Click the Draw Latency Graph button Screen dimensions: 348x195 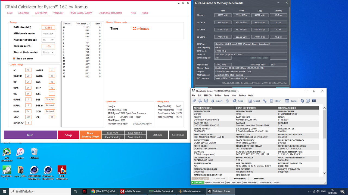[91, 135]
